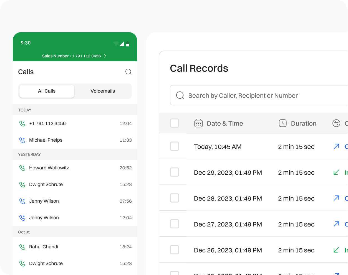Click the calendar icon in Date & Time column
This screenshot has width=348, height=275.
click(x=198, y=123)
